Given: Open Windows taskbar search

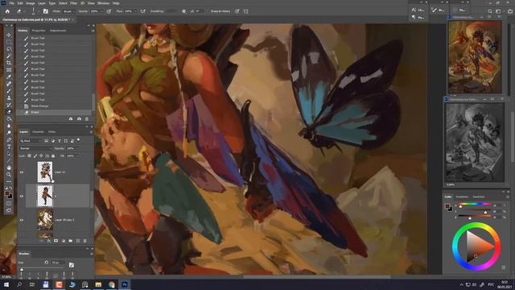Looking at the screenshot, I should 19,284.
